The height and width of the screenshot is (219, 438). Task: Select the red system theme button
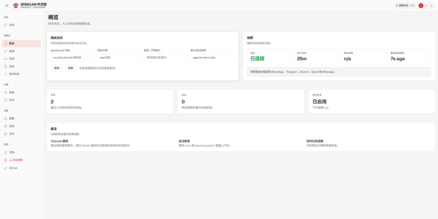point(421,6)
